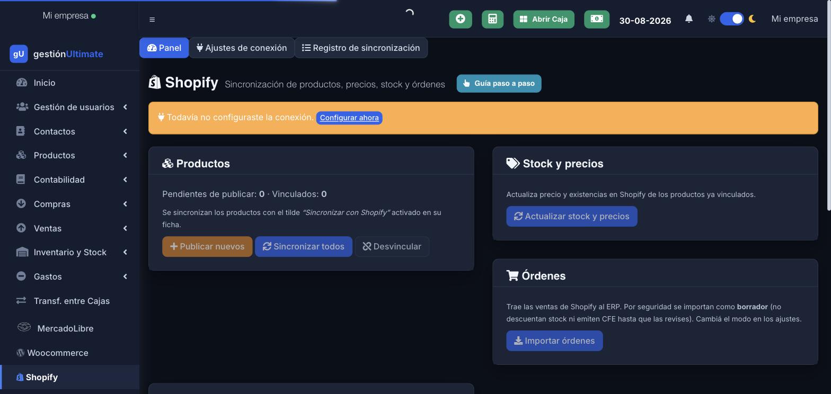Viewport: 831px width, 394px height.
Task: Click the Gestión de usuarios people icon
Action: coord(22,107)
